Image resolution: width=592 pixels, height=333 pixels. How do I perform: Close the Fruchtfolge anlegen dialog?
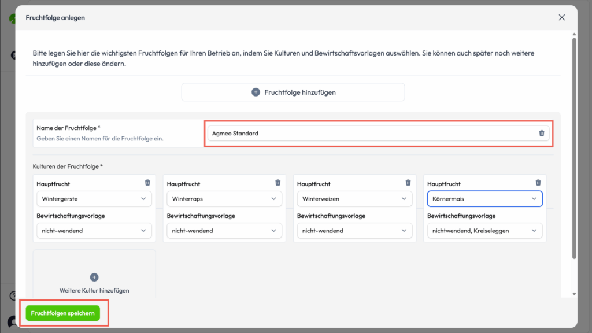(x=562, y=18)
